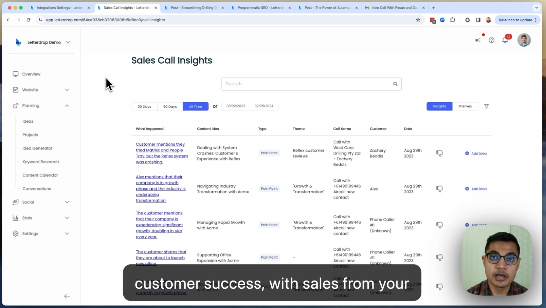Image resolution: width=546 pixels, height=308 pixels.
Task: Switch to the Programmatic SEO browser tab
Action: point(260,8)
